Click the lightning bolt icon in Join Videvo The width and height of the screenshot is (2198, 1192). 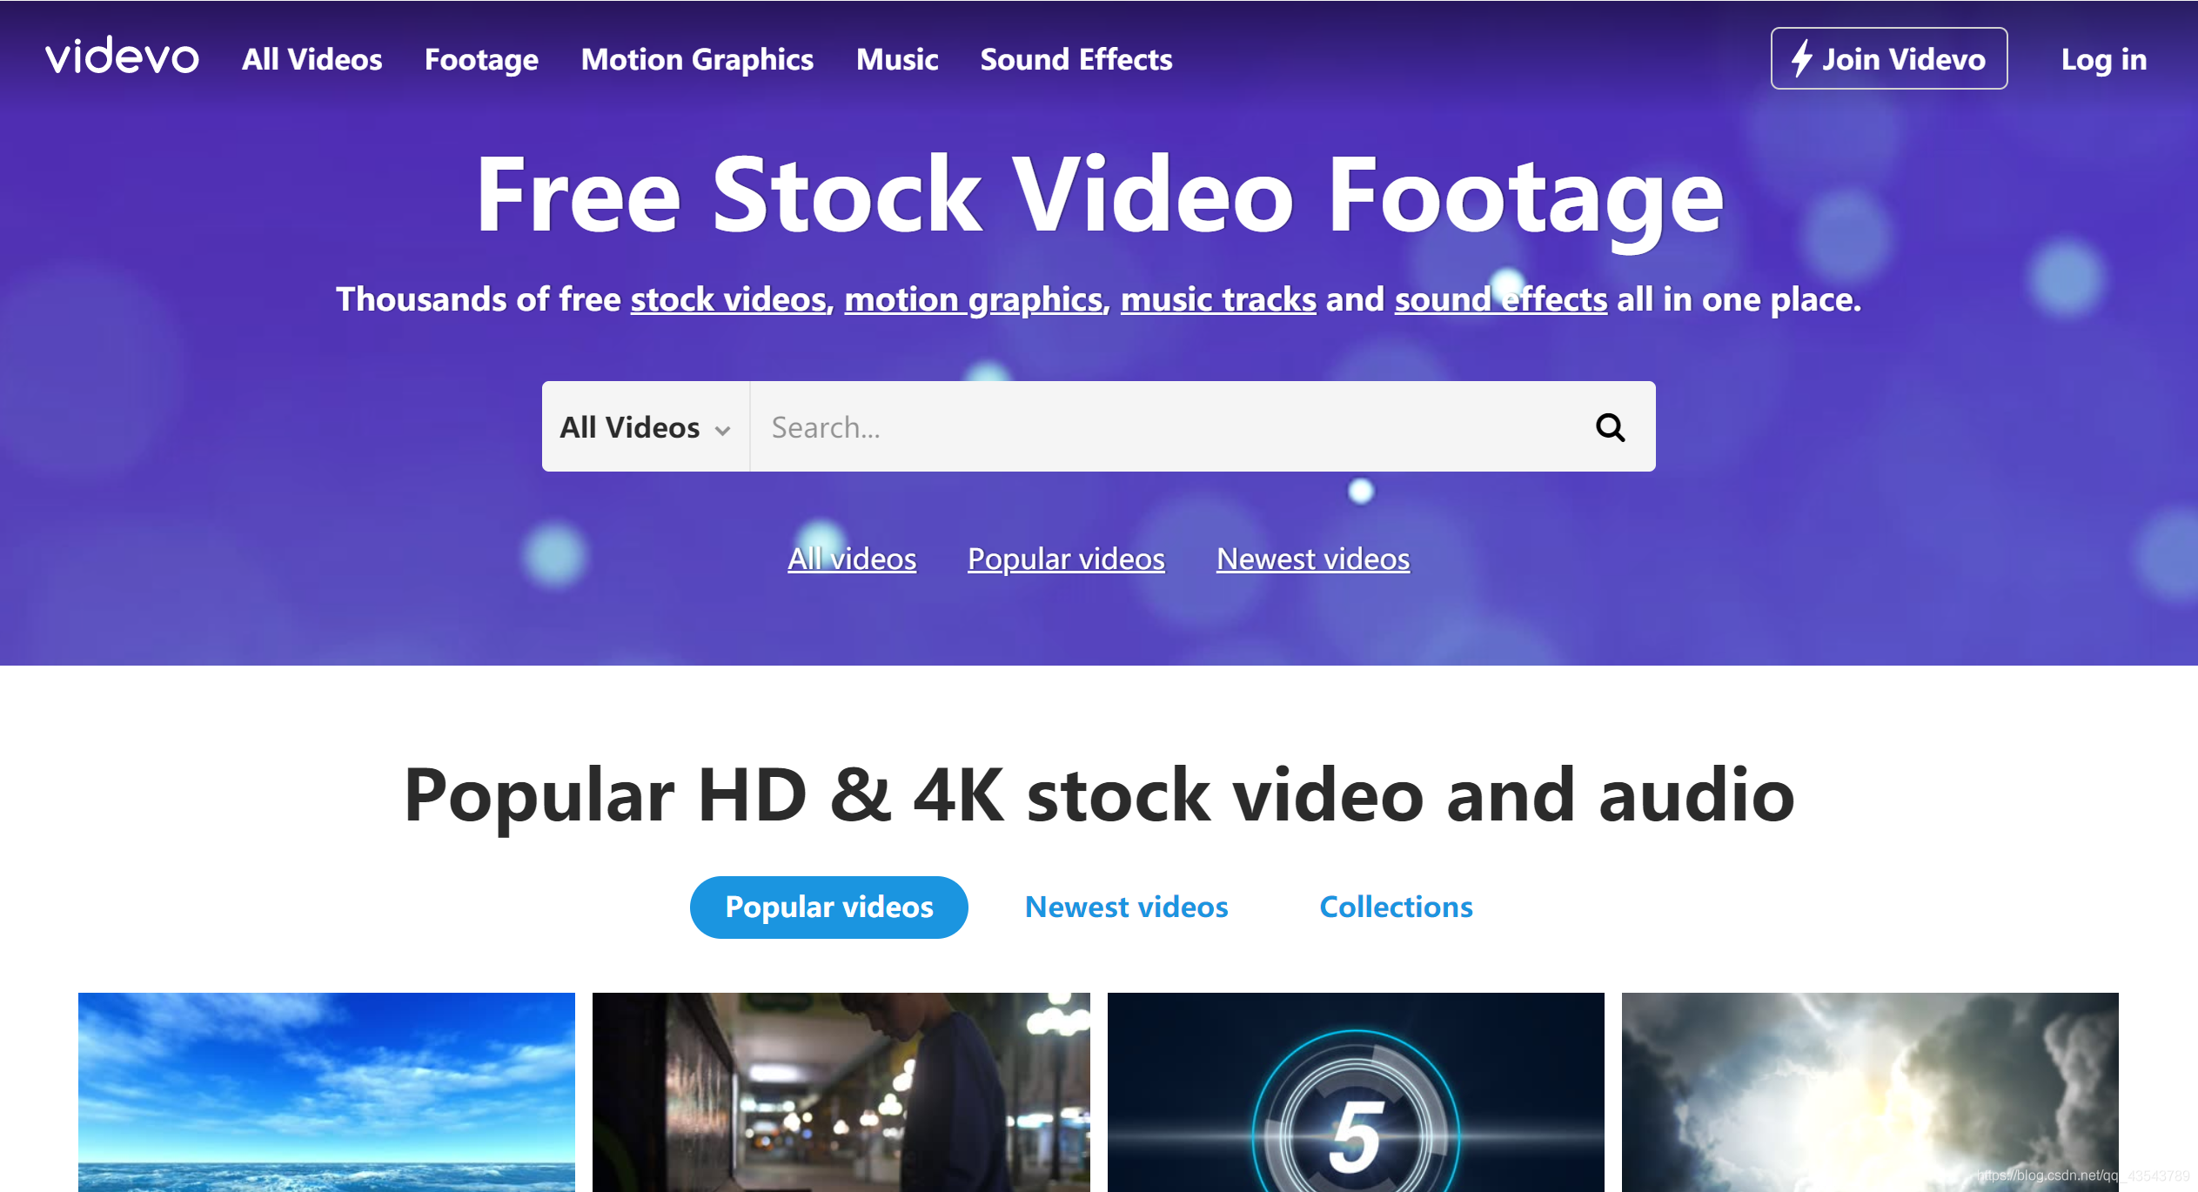pyautogui.click(x=1801, y=58)
